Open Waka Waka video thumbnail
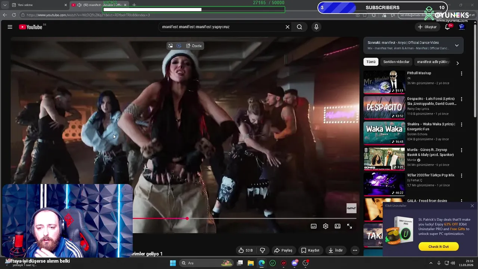The width and height of the screenshot is (478, 269). (x=384, y=133)
